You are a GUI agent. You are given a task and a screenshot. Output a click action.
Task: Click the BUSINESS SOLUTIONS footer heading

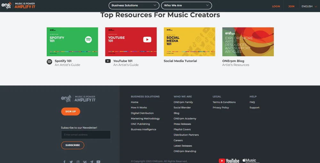tap(145, 97)
